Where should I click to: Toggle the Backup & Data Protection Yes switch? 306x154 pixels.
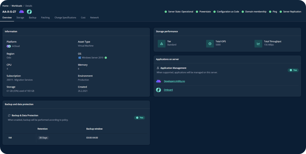[140, 117]
